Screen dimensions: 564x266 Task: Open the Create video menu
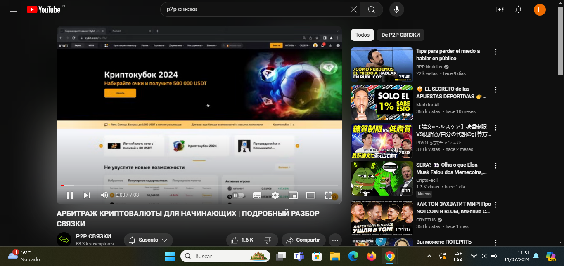(500, 9)
